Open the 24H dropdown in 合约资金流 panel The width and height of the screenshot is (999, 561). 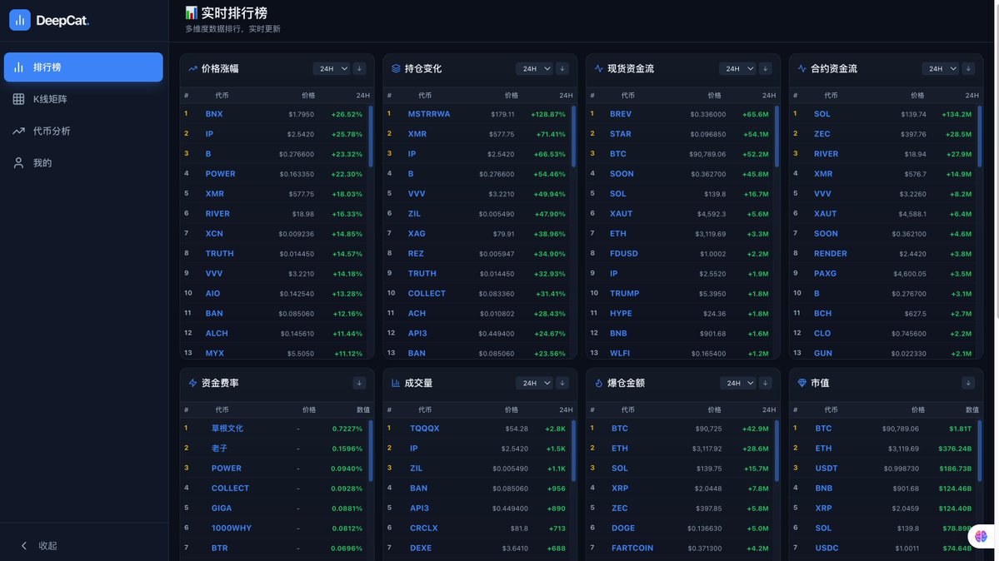pyautogui.click(x=940, y=68)
